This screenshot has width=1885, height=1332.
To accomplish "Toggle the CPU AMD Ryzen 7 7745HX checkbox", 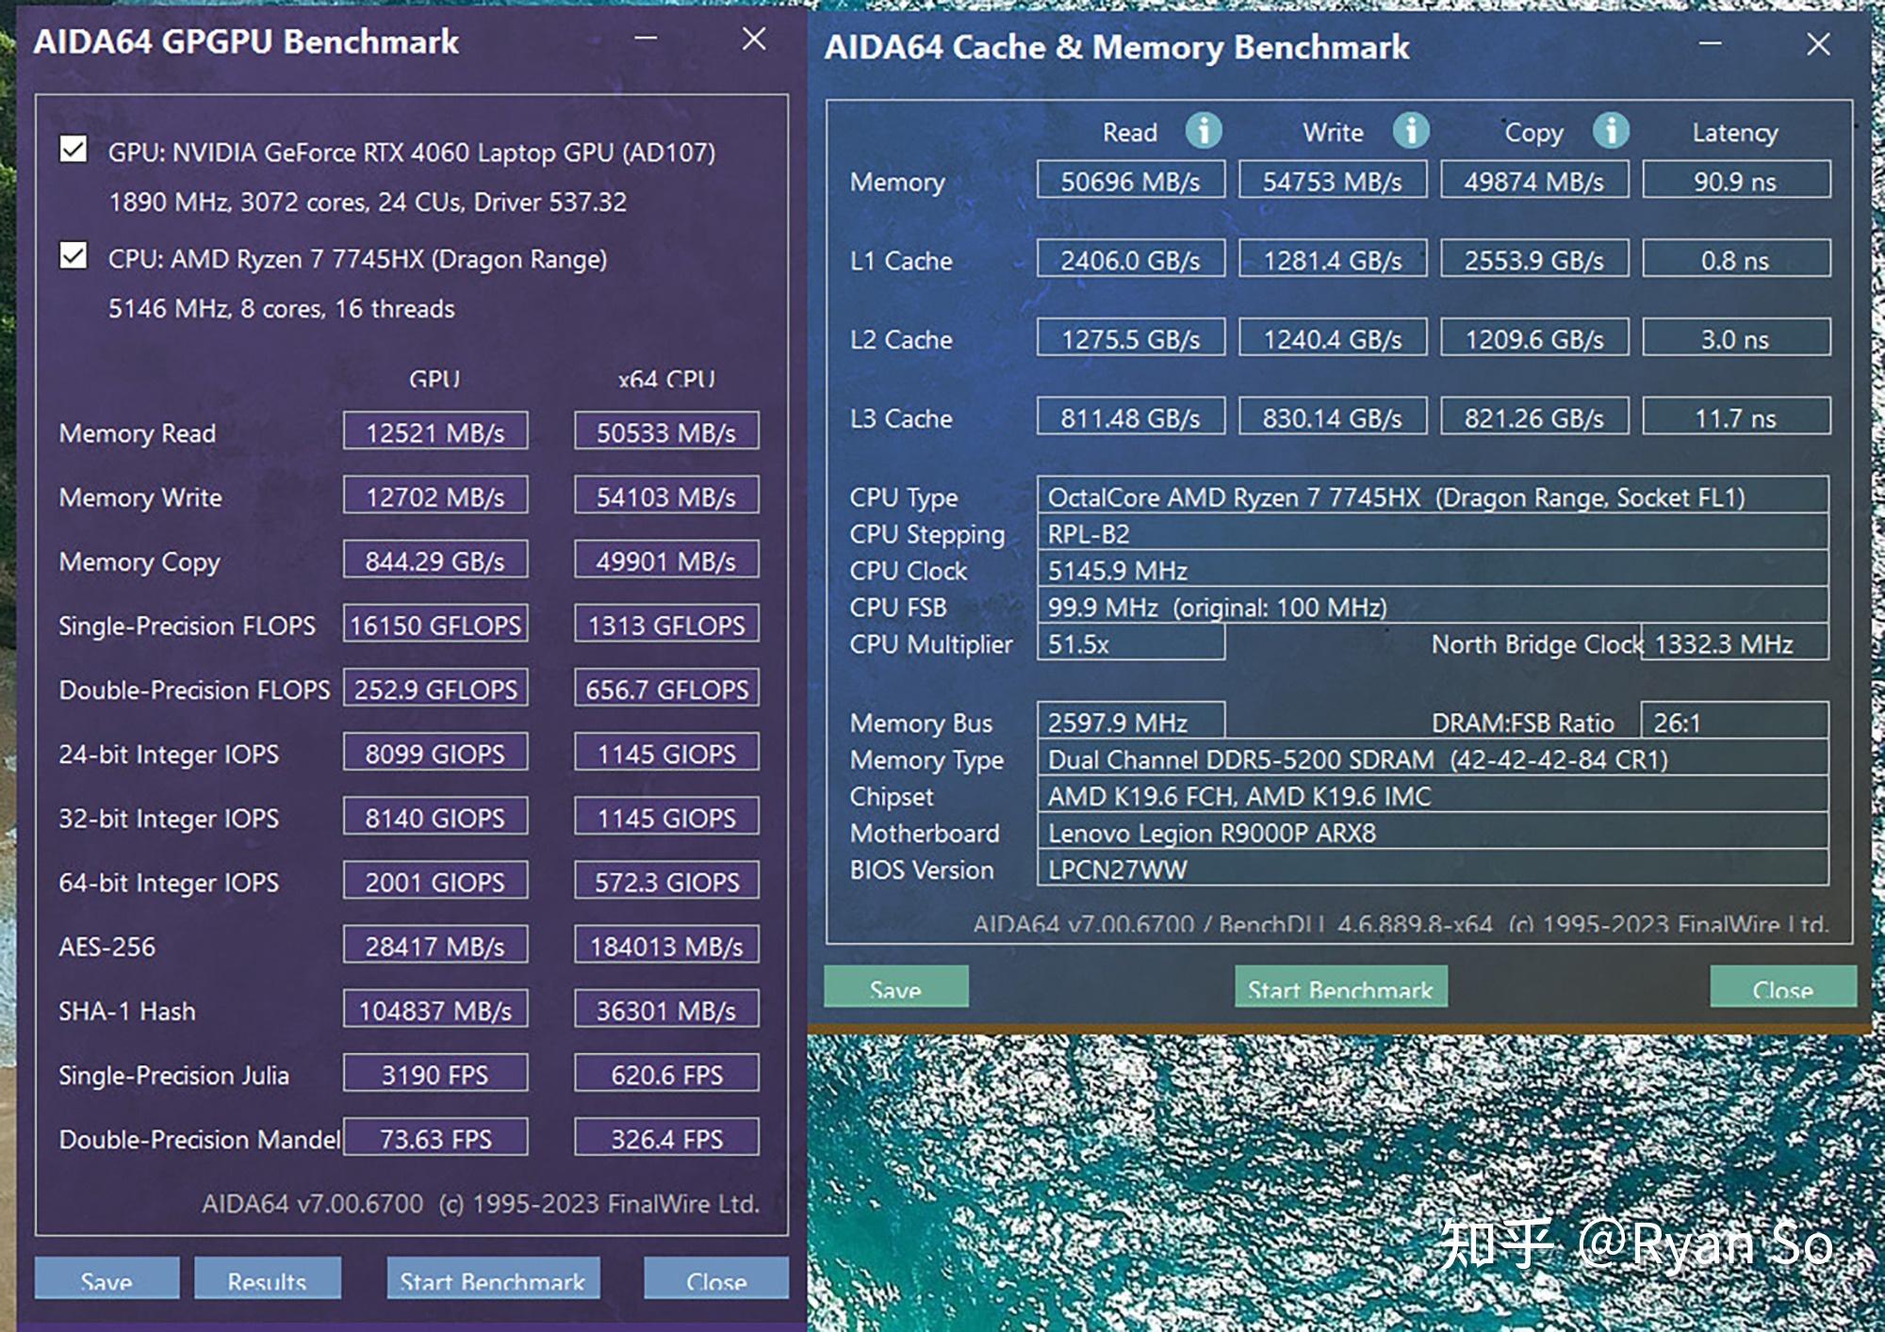I will click(73, 258).
